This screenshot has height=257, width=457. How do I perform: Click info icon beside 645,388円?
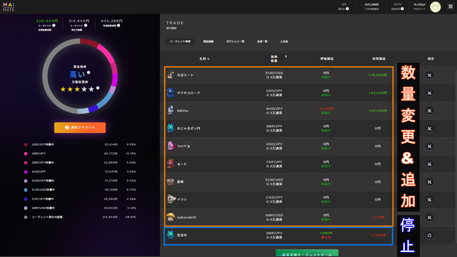click(119, 26)
